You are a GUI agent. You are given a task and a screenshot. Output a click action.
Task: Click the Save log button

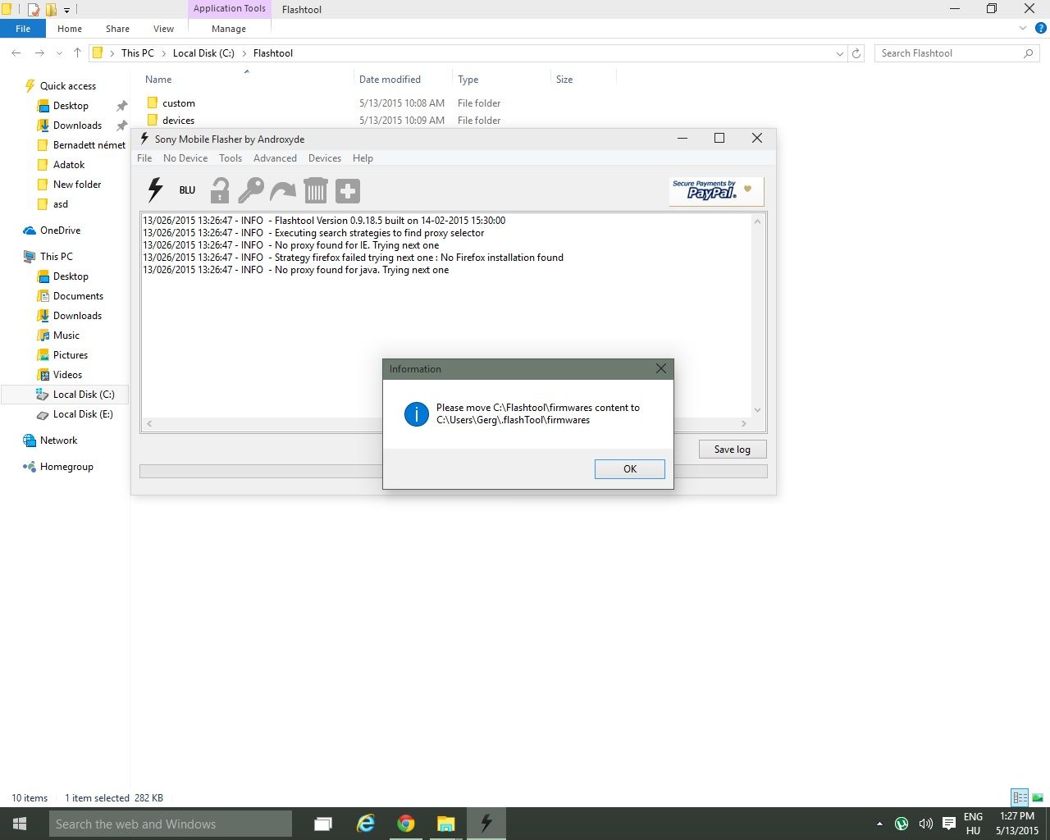point(733,450)
